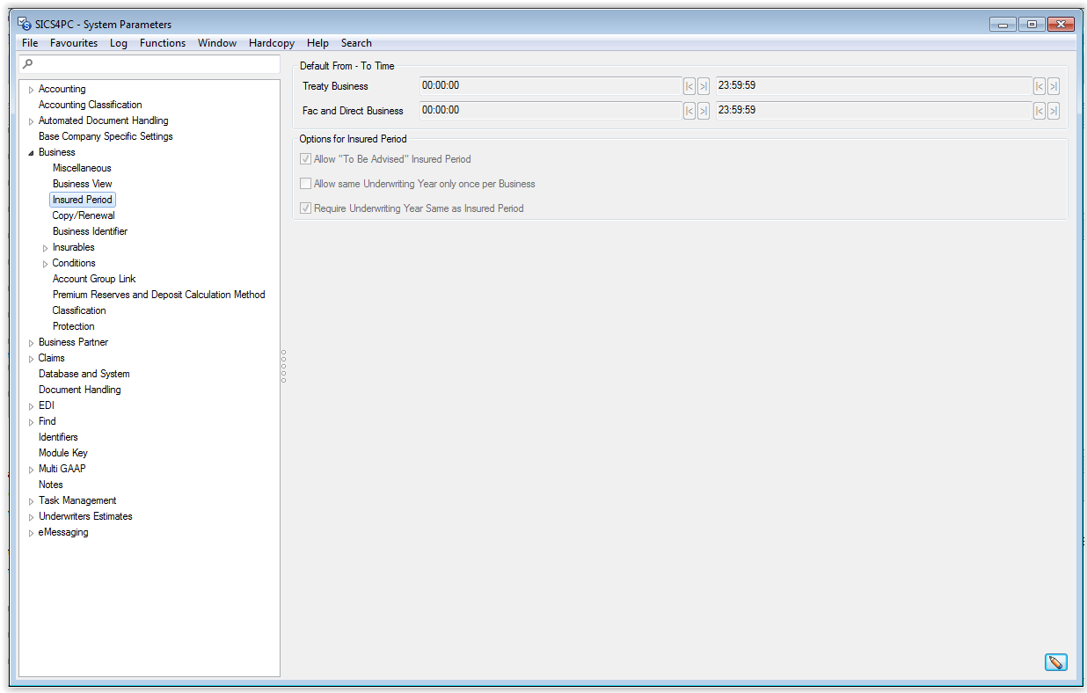Click first-value arrow for Treaty Business from time
This screenshot has height=693, width=1087.
pos(689,86)
